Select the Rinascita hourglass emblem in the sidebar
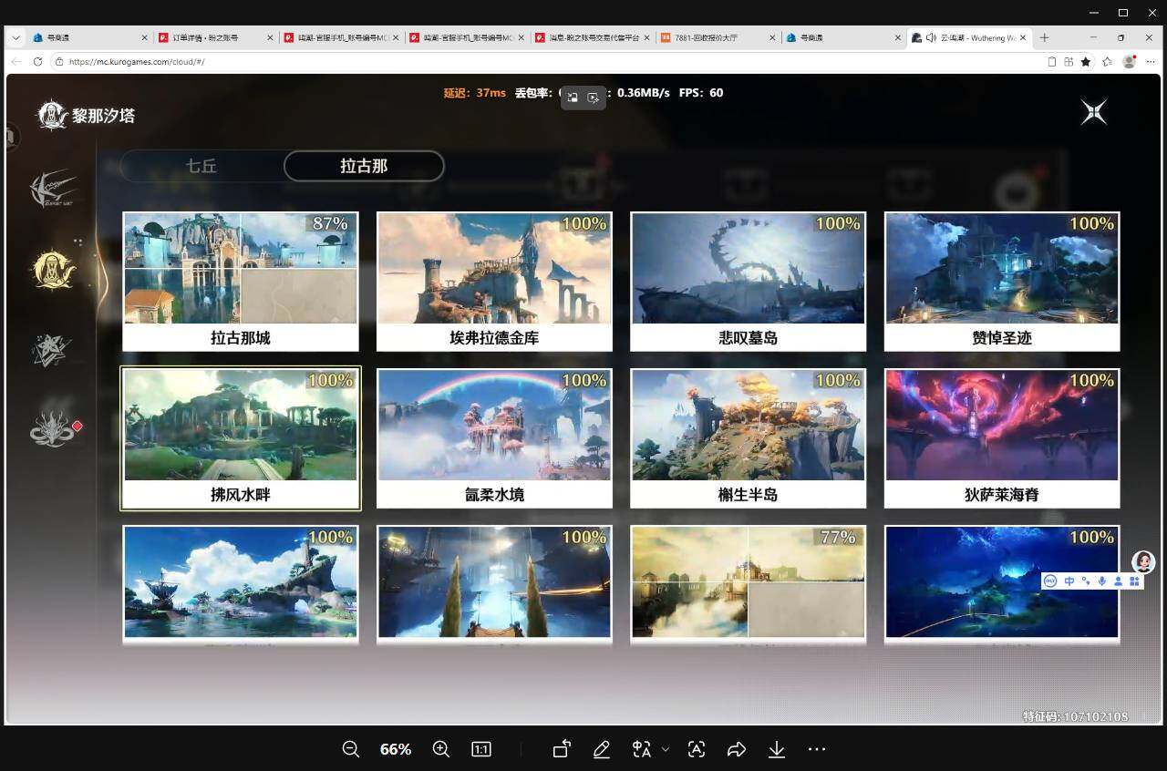 point(53,269)
